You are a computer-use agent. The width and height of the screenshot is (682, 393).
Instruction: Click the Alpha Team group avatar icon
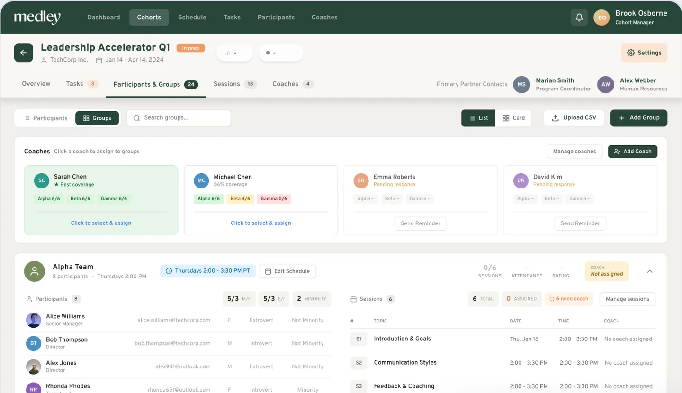pos(35,271)
